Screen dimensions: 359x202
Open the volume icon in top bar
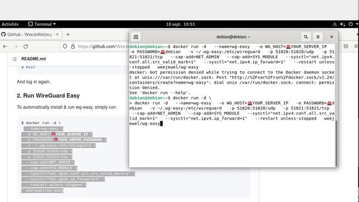[x=343, y=24]
